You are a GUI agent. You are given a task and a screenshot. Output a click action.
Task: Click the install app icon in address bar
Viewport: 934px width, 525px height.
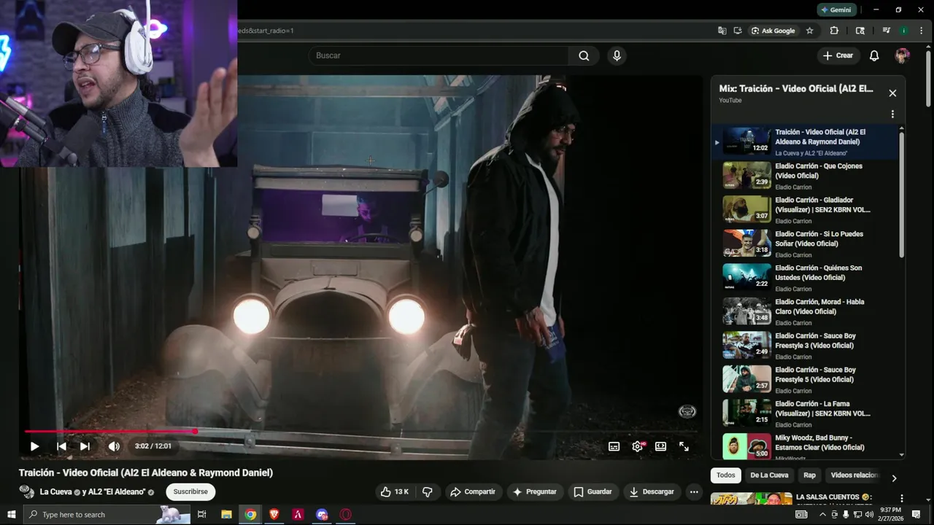point(738,31)
